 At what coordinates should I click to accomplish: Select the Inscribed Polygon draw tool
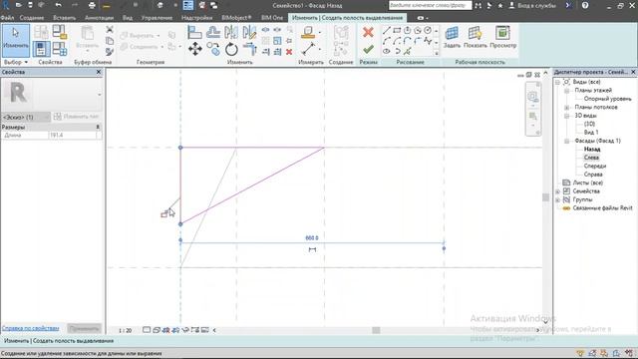coord(407,31)
